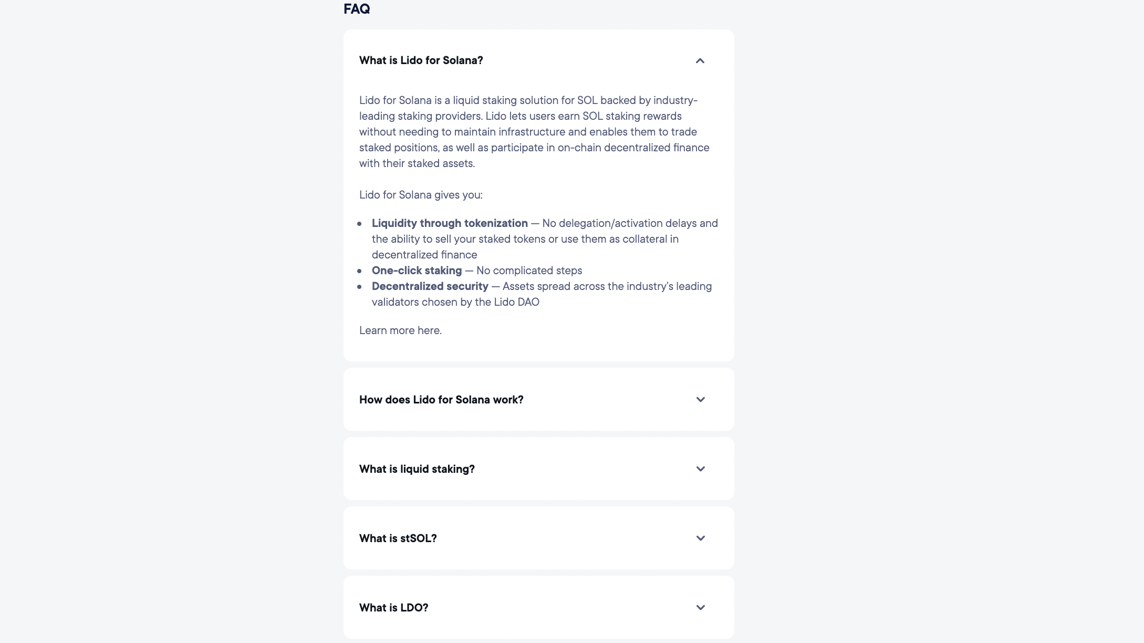1144x643 pixels.
Task: Click the 'What is Lido for Solana?' heading
Action: tap(421, 60)
